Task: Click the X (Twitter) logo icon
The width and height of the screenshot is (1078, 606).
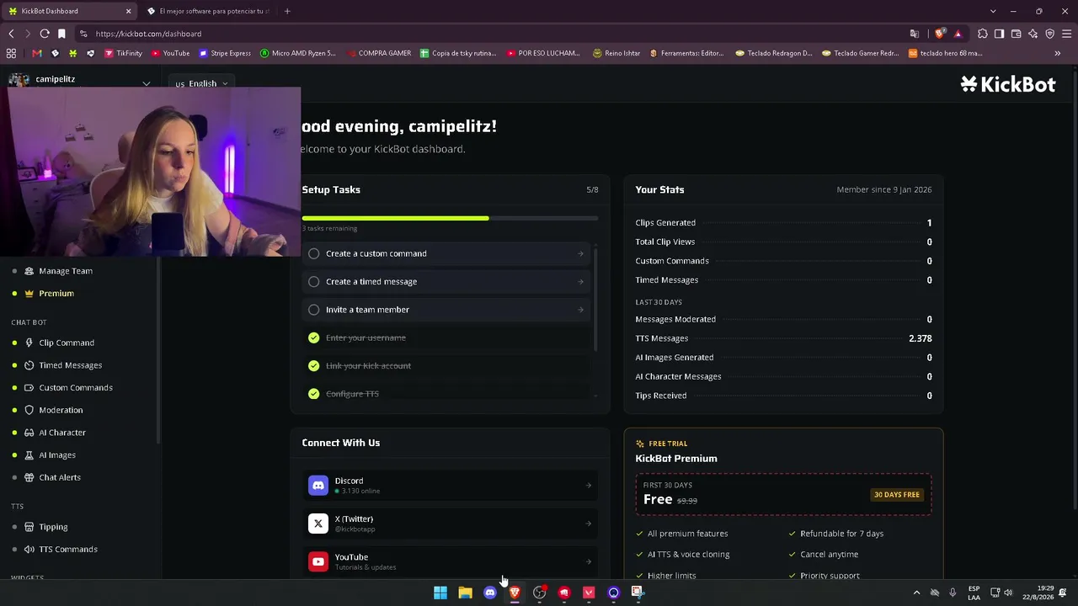Action: pos(318,524)
